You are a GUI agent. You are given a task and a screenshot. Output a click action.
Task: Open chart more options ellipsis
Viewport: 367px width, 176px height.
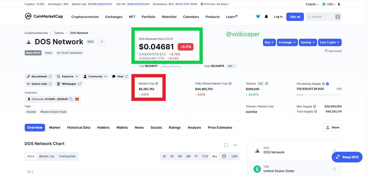235,145
